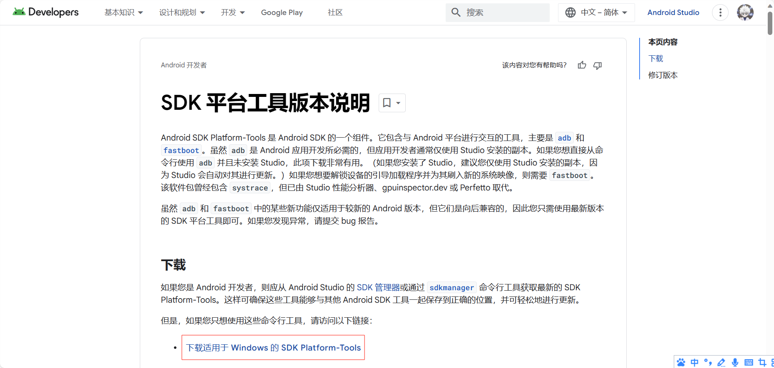
Task: Click the Android 开发者 breadcrumb
Action: [184, 65]
